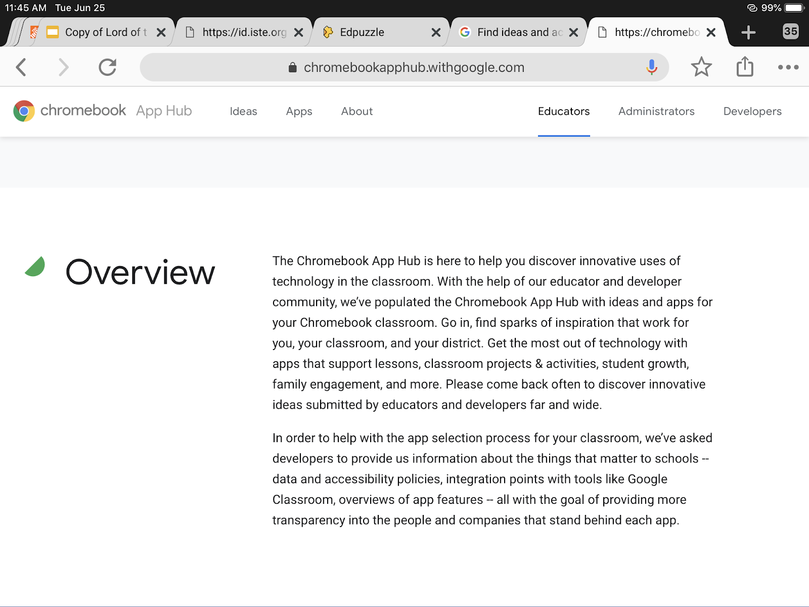Click the lock icon in address bar
The image size is (809, 607).
pos(292,67)
